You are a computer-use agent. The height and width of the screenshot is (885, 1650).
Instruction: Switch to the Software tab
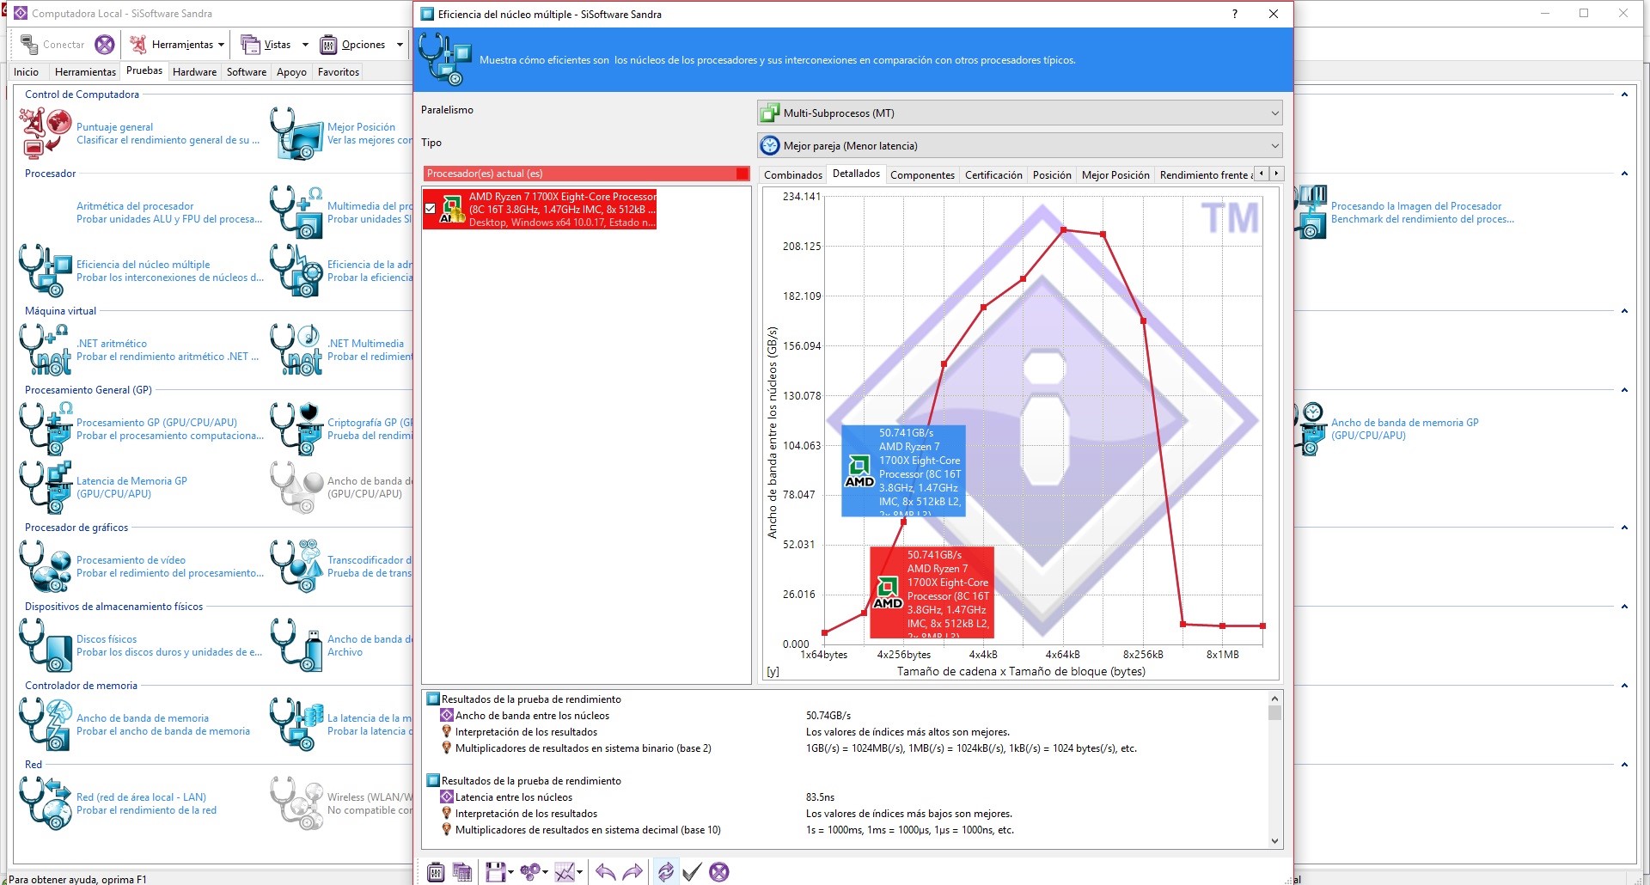coord(247,72)
